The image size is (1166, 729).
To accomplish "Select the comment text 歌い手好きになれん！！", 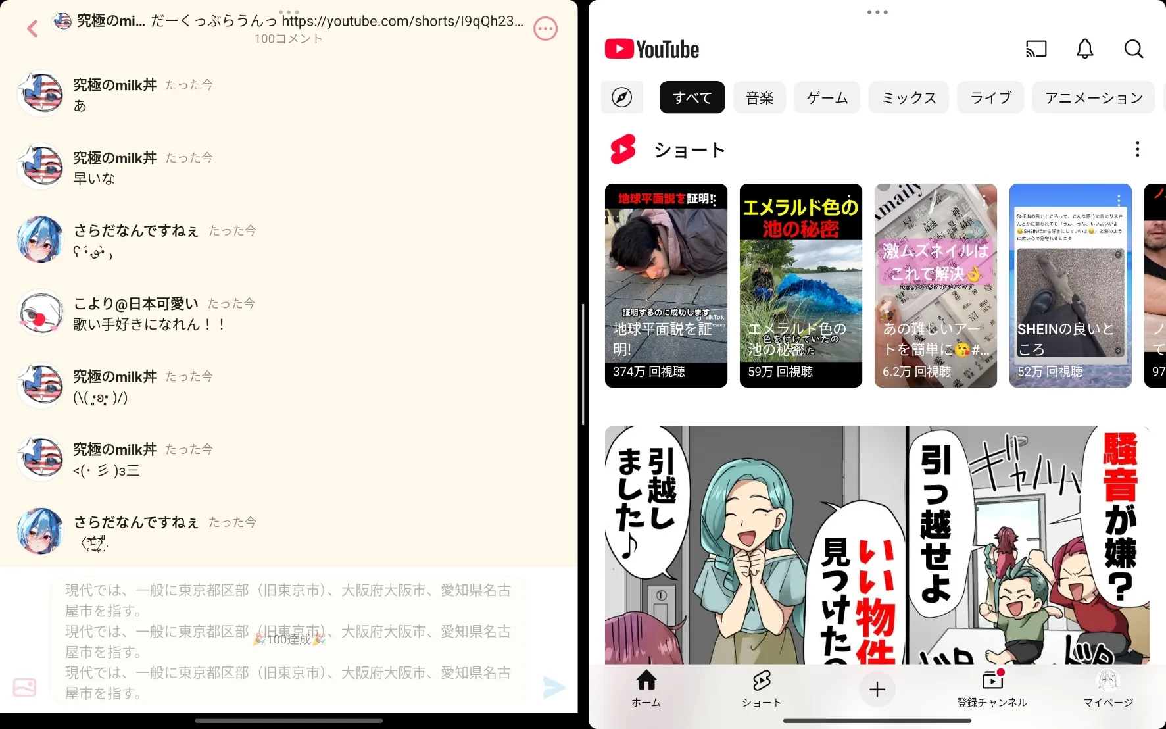I will click(x=149, y=324).
